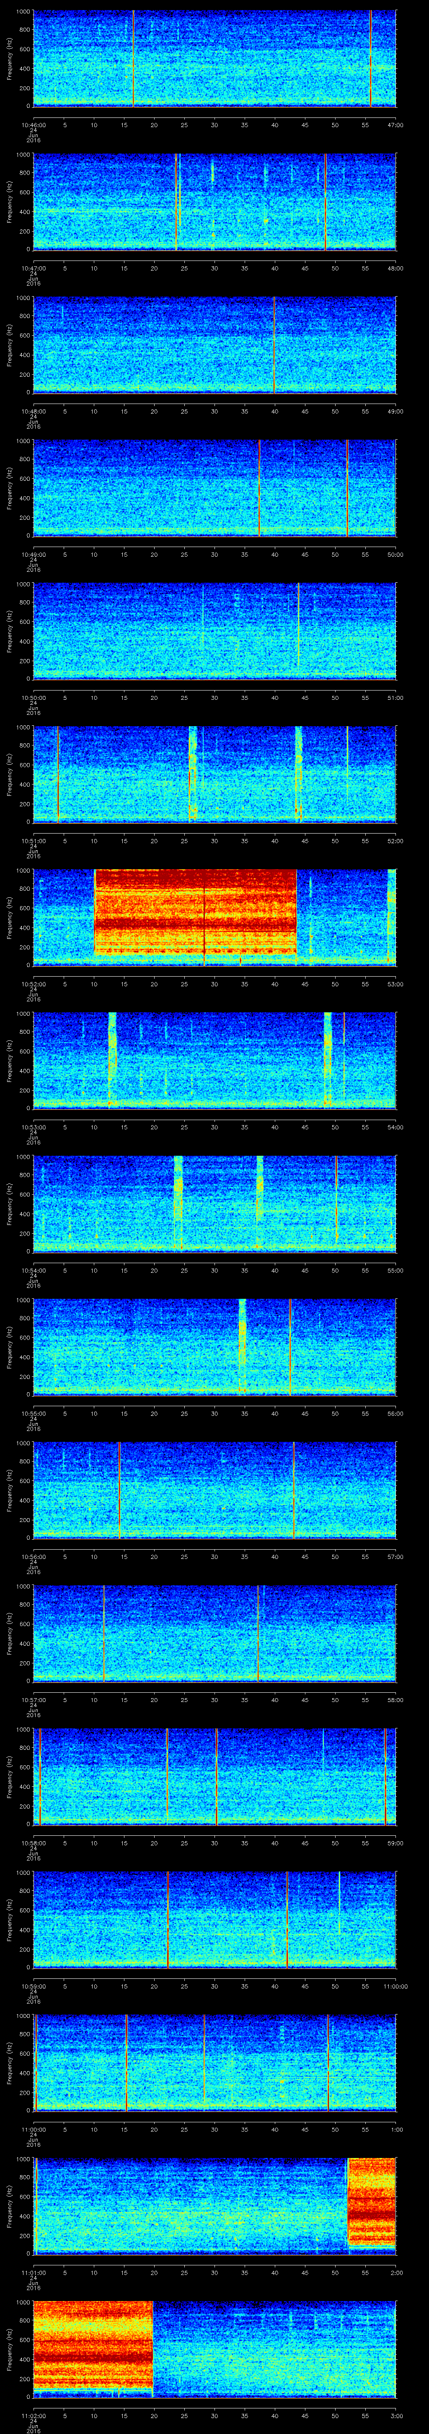The image size is (429, 2434).
Task: Click the 11:01:00 start time label
Action: point(33,2272)
